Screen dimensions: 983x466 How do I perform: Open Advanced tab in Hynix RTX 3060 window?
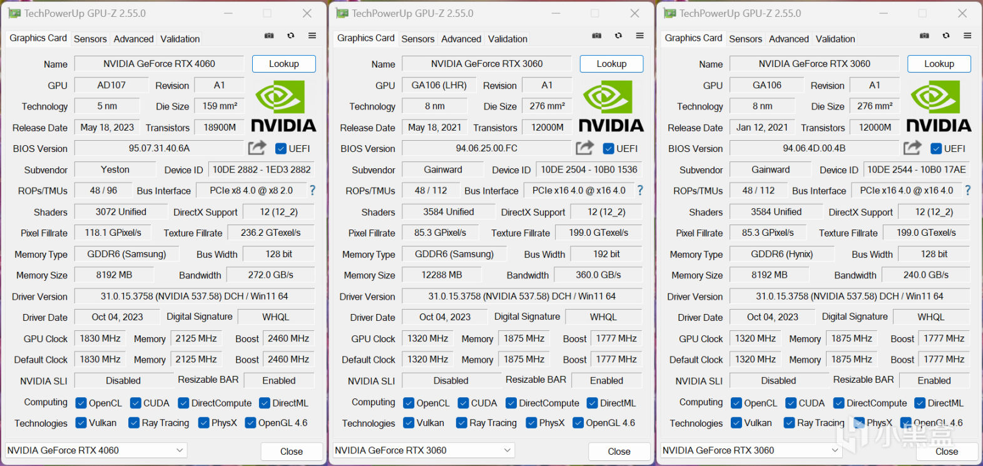point(789,39)
